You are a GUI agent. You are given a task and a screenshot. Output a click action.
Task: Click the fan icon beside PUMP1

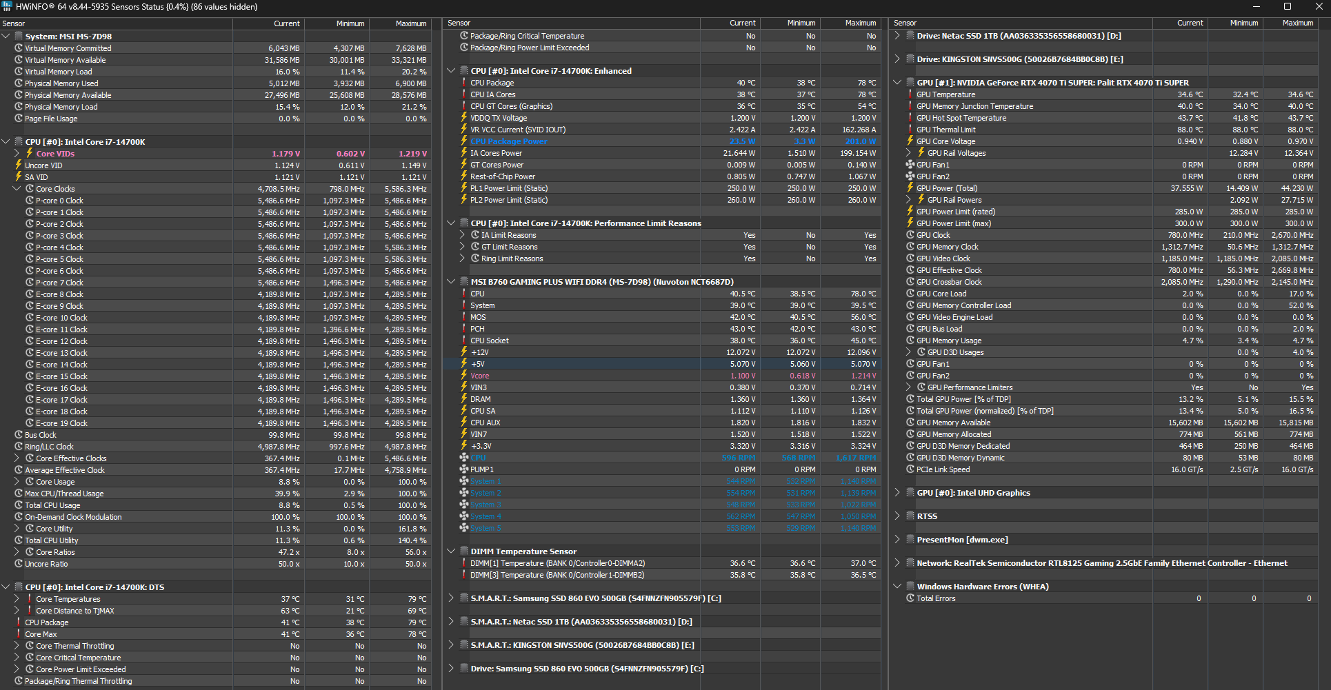coord(464,469)
